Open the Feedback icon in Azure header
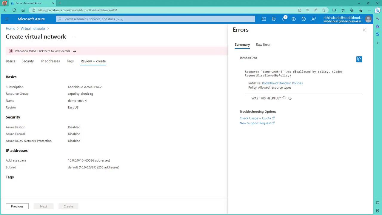This screenshot has width=382, height=215. (x=314, y=19)
